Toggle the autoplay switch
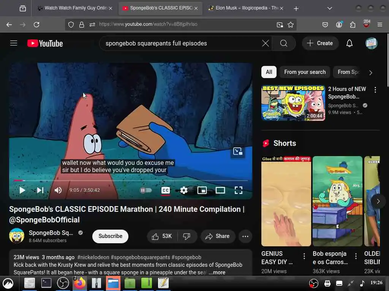 (x=146, y=190)
